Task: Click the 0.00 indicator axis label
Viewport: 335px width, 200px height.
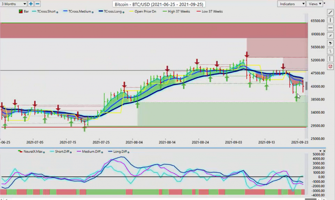Action: [x=321, y=177]
